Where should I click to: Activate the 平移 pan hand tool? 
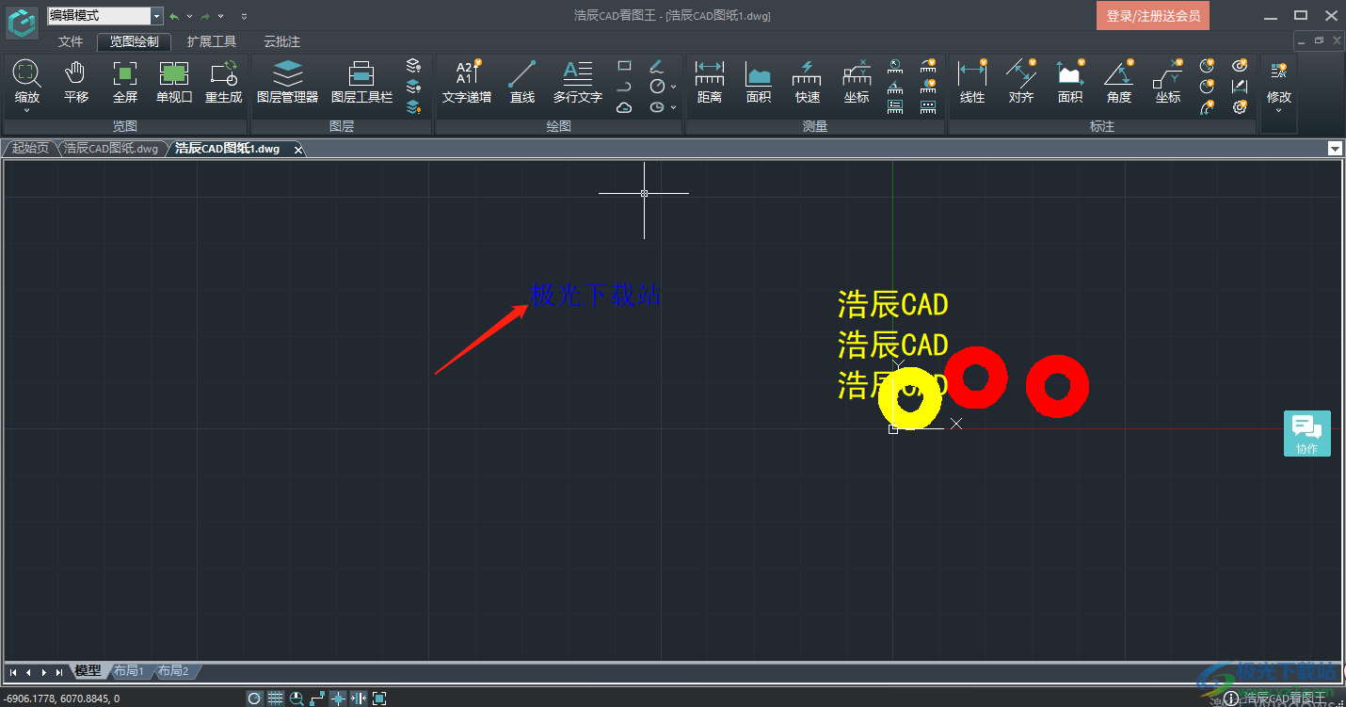[75, 82]
